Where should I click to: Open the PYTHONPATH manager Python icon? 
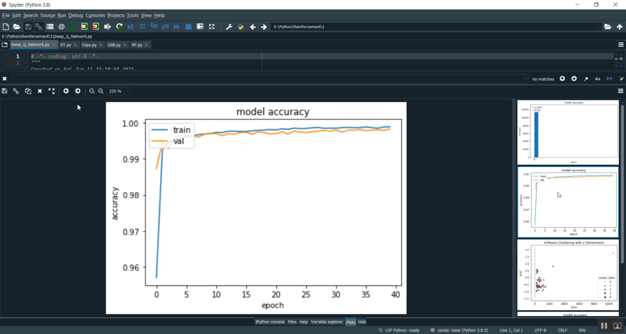(240, 27)
